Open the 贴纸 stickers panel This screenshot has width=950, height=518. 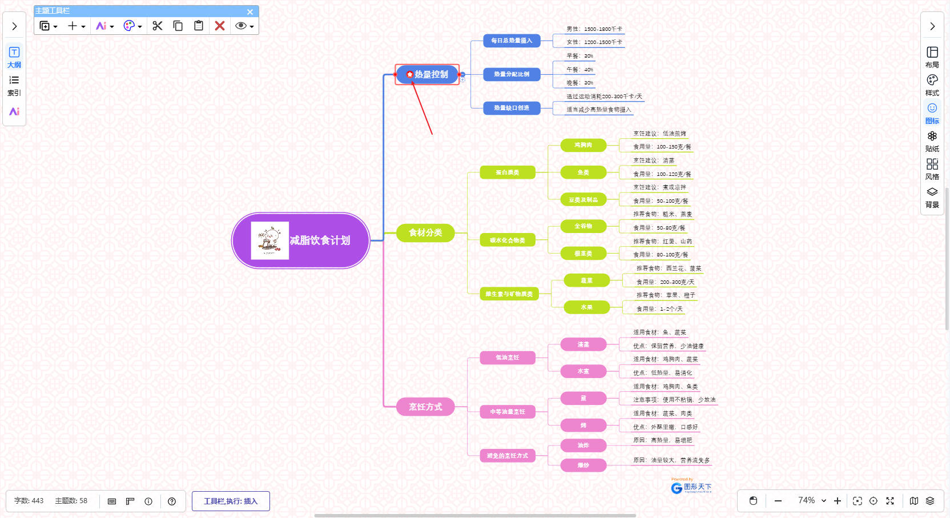(x=932, y=140)
